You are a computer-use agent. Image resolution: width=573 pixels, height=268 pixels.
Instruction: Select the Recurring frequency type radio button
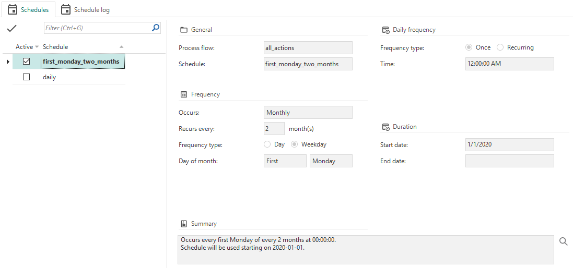(500, 47)
